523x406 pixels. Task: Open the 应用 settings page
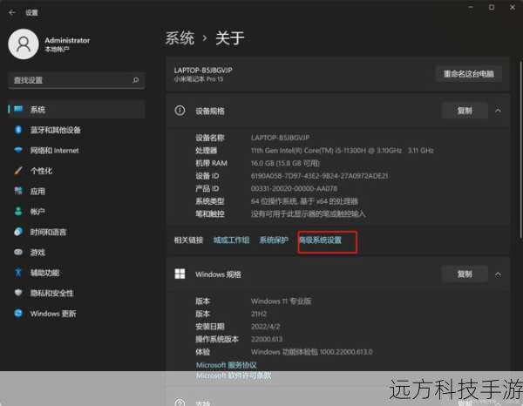click(x=77, y=191)
